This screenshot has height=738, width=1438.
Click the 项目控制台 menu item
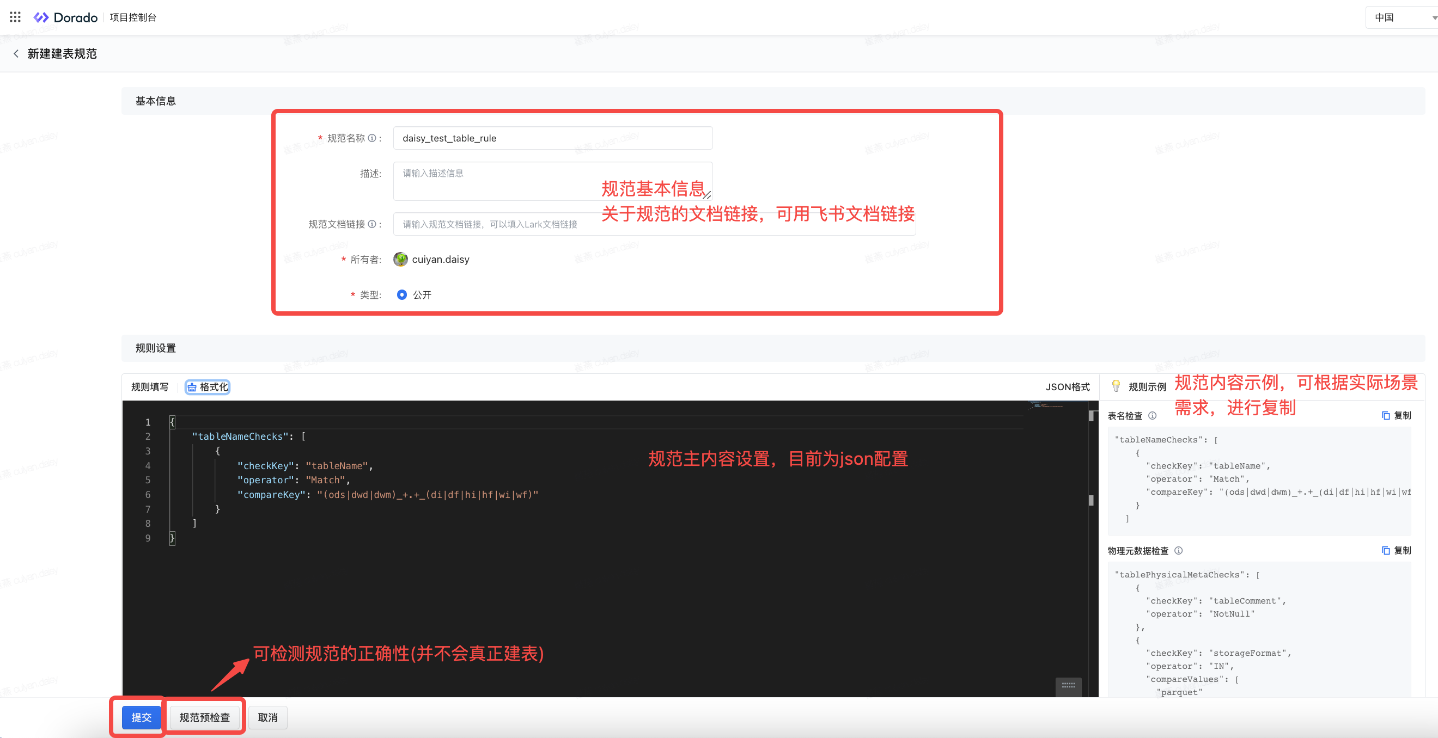(x=133, y=17)
